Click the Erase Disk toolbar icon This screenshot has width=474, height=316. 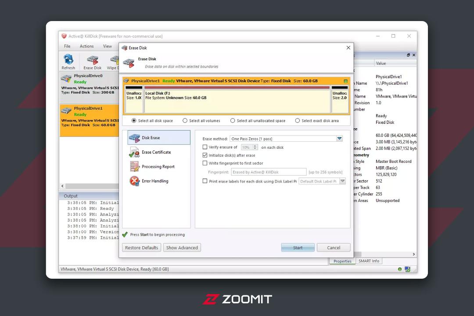click(93, 62)
